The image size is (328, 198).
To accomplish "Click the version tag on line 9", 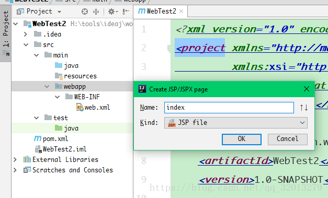I will point(227,180).
